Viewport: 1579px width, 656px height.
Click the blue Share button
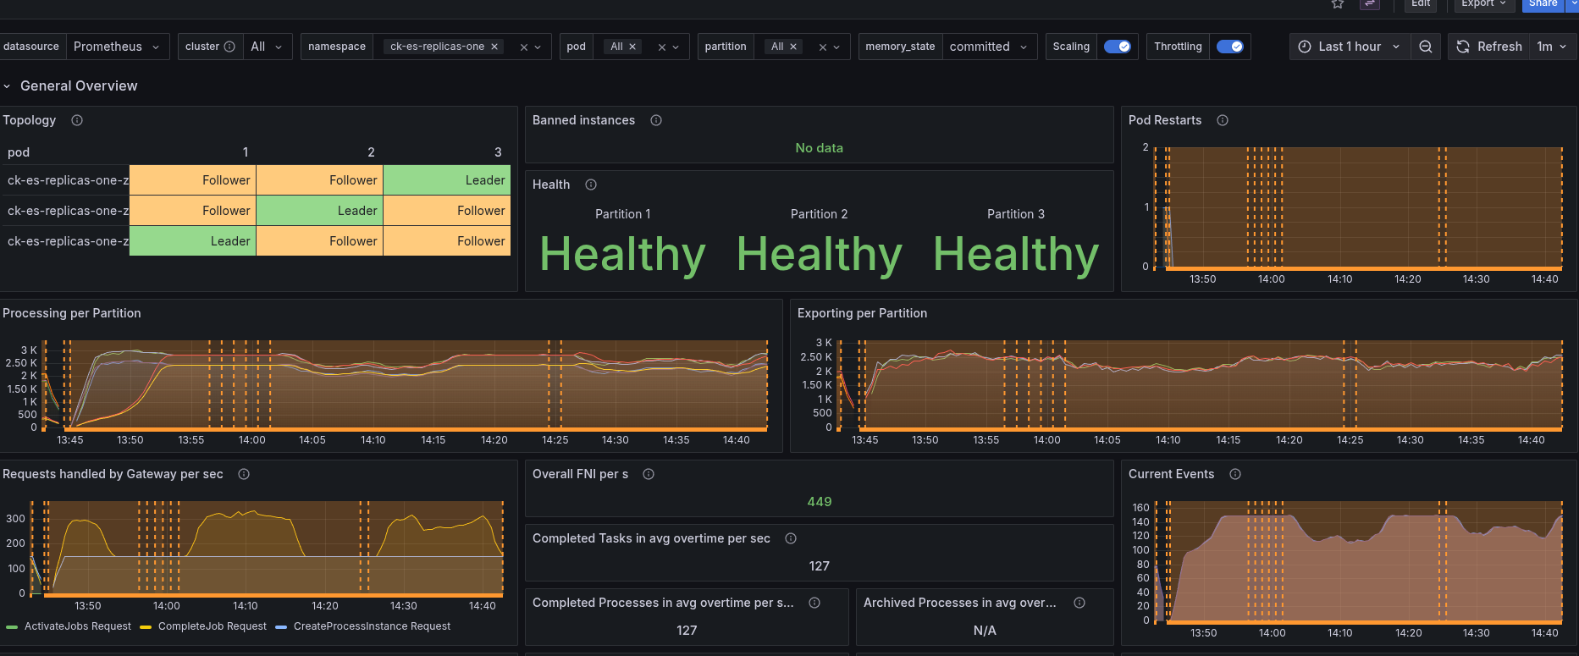click(x=1543, y=3)
